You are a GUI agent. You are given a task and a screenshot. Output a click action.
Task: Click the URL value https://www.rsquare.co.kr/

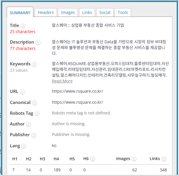77,91
